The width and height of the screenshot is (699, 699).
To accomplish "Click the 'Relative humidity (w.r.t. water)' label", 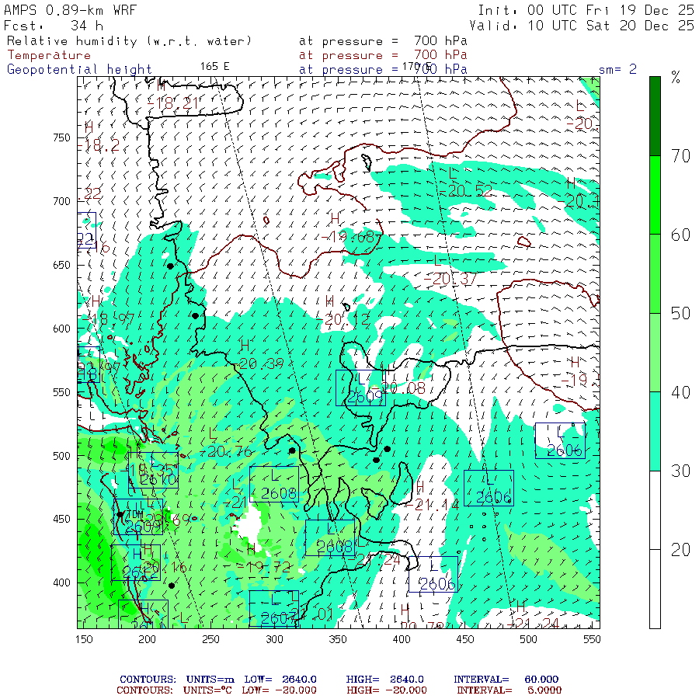I will point(129,41).
